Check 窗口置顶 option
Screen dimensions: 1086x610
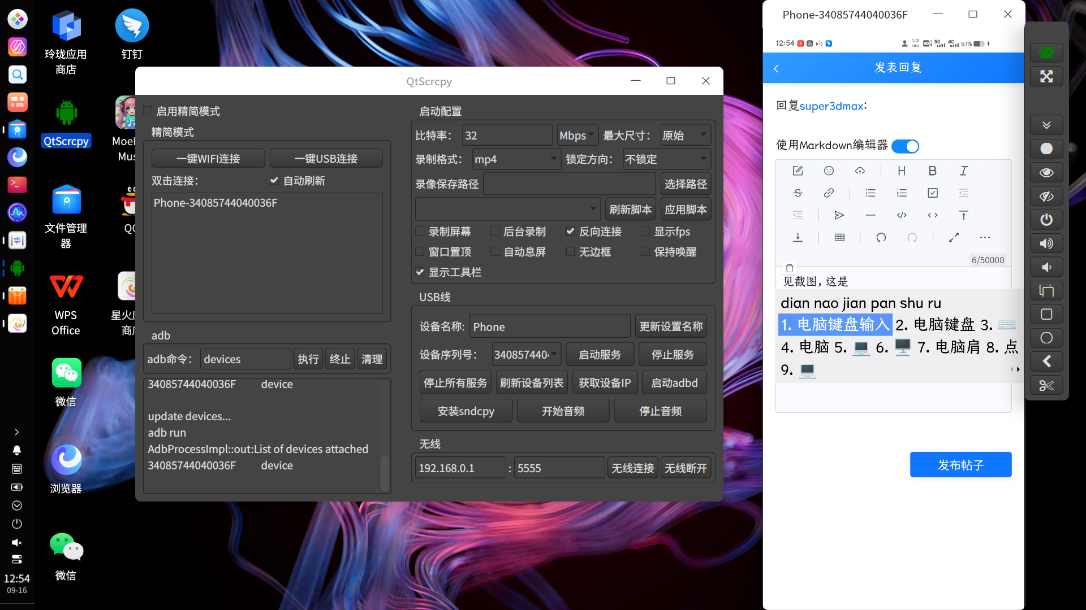[420, 252]
